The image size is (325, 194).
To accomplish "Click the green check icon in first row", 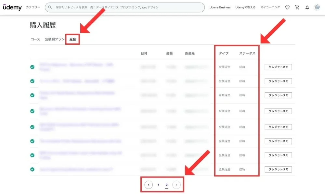I will tap(32, 67).
